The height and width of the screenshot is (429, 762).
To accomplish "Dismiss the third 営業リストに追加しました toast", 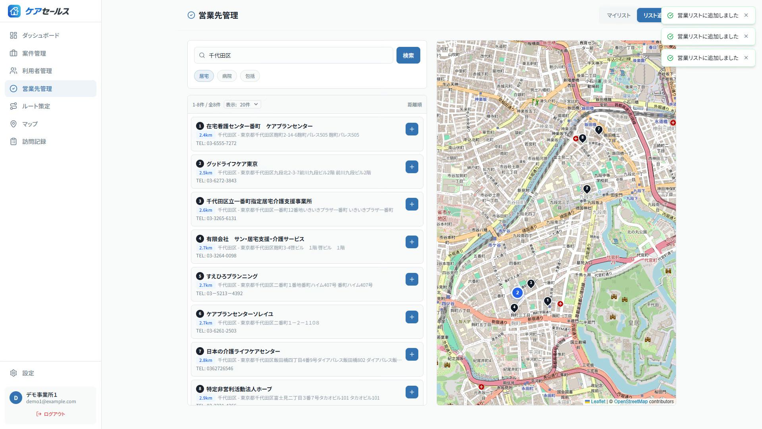I will coord(746,58).
